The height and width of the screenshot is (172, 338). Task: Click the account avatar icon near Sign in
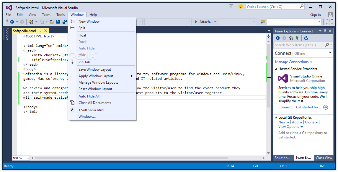coord(330,15)
